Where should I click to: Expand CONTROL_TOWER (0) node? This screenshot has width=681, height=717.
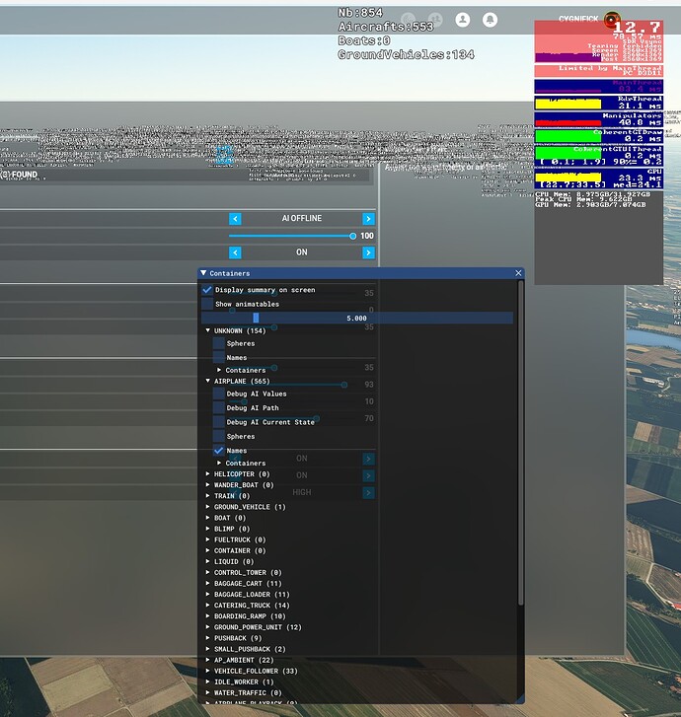point(208,572)
